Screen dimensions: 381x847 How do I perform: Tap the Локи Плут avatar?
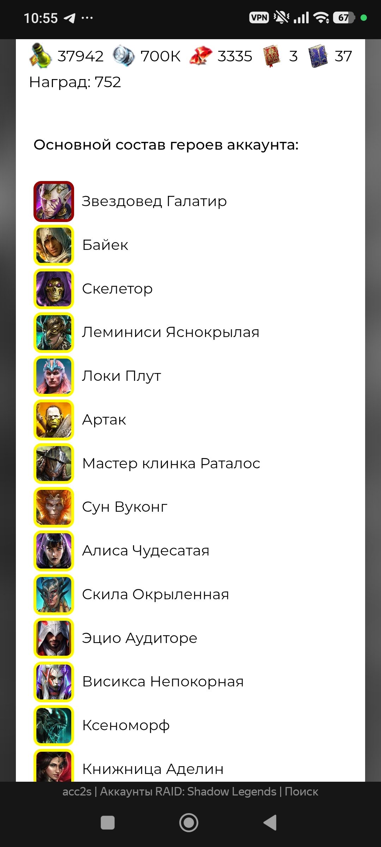[x=54, y=376]
